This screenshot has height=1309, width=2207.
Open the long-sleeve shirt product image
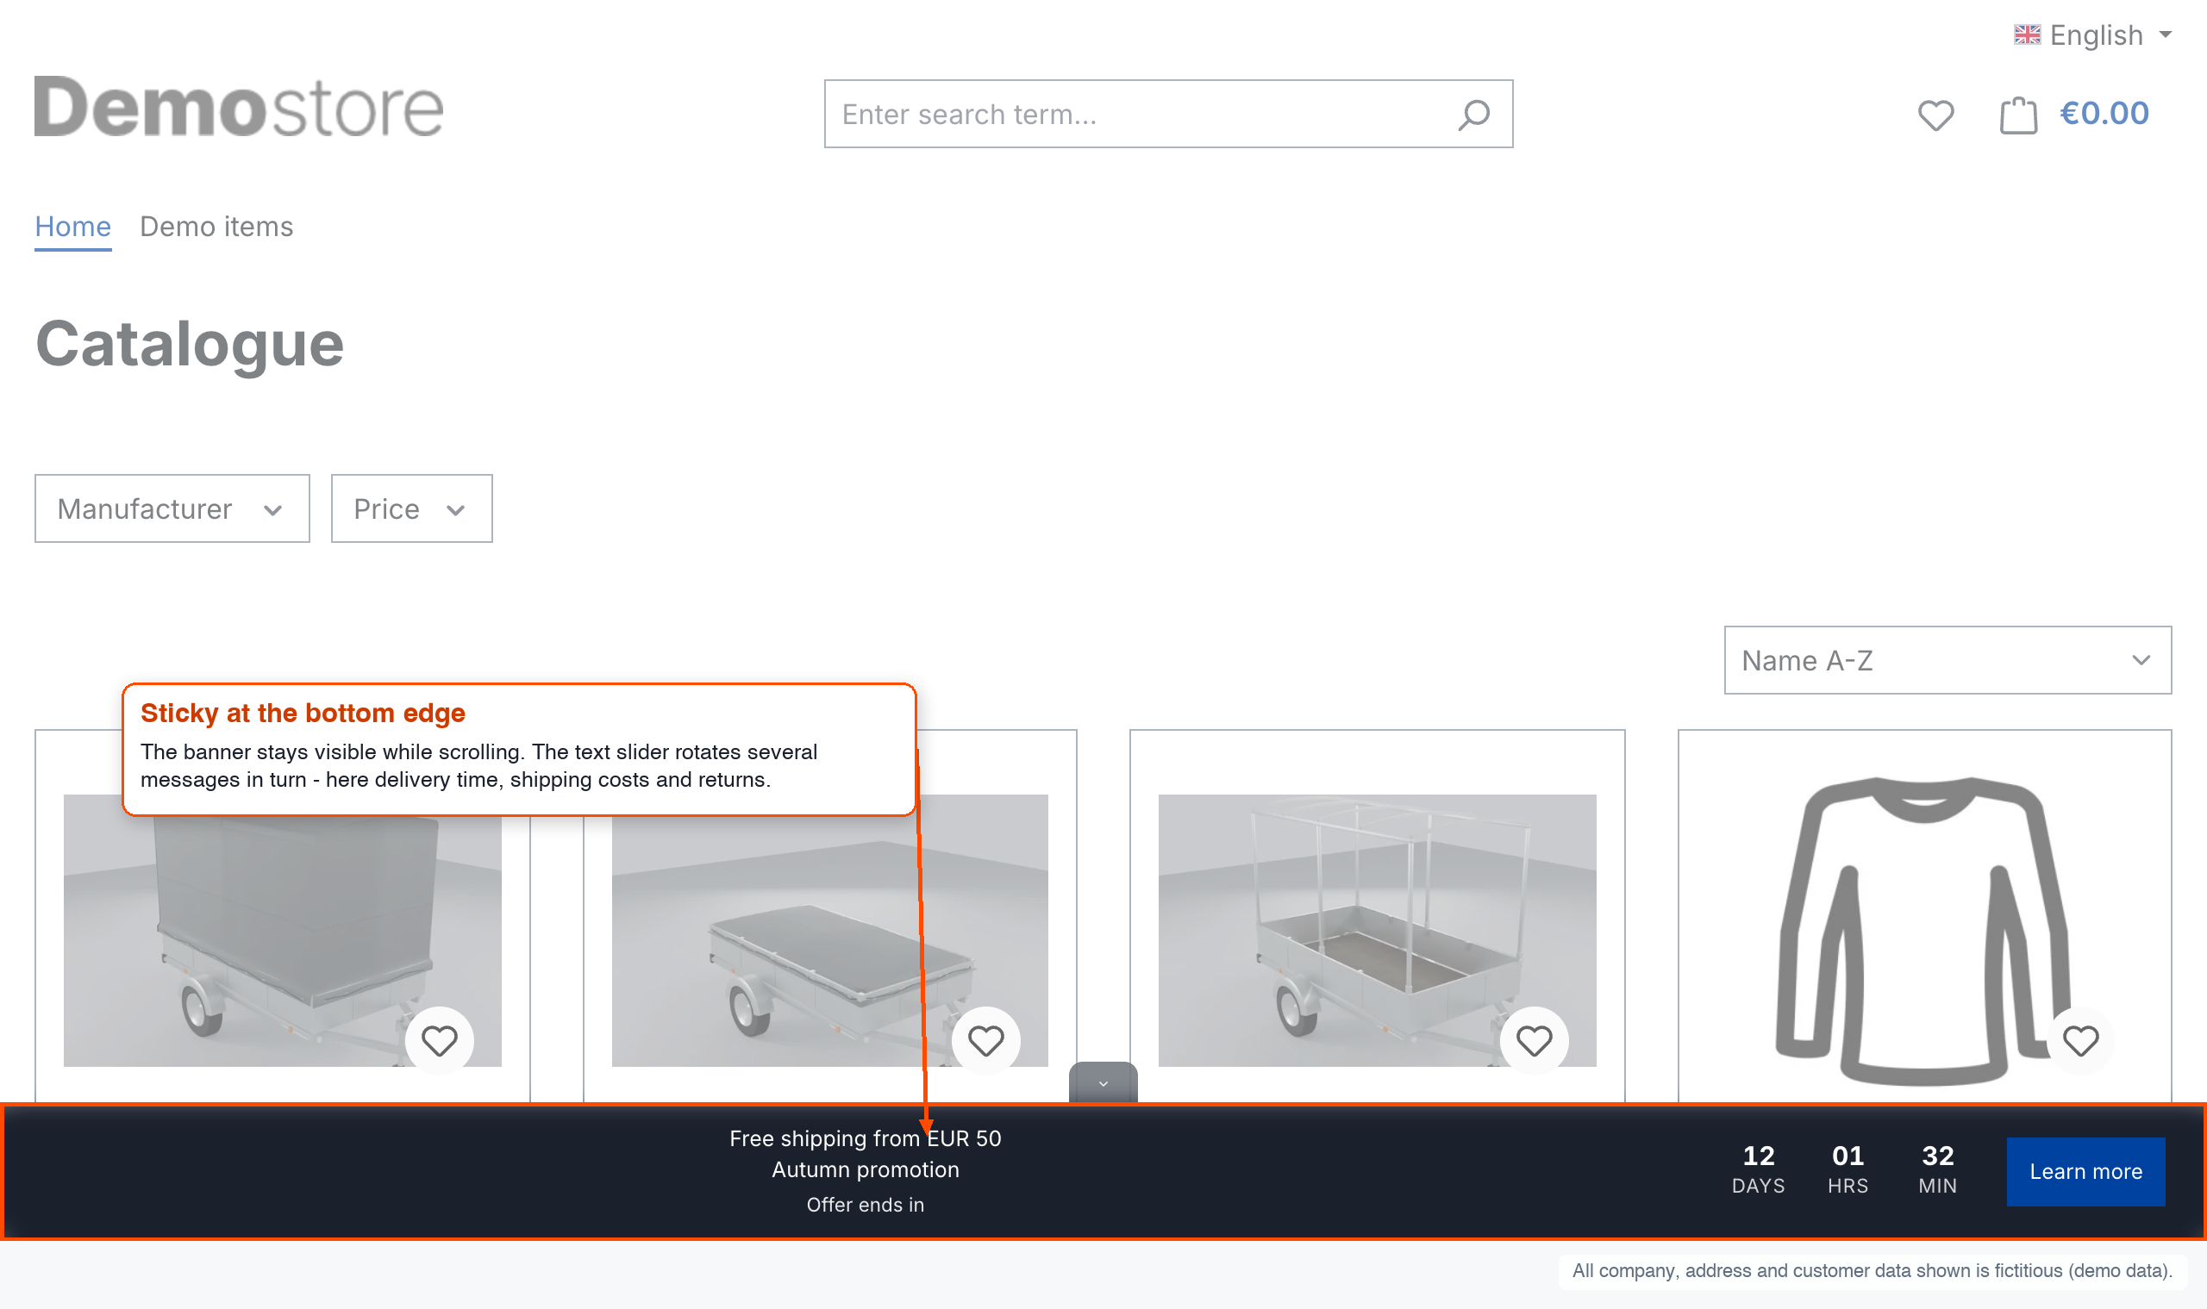pyautogui.click(x=1923, y=930)
